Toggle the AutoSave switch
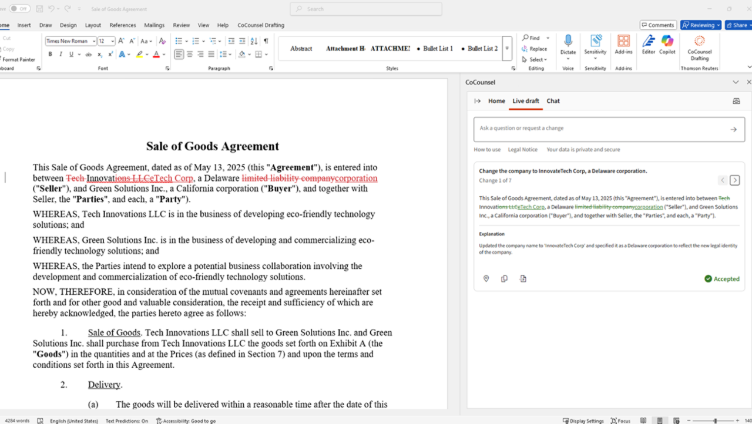Image resolution: width=752 pixels, height=424 pixels. [19, 9]
